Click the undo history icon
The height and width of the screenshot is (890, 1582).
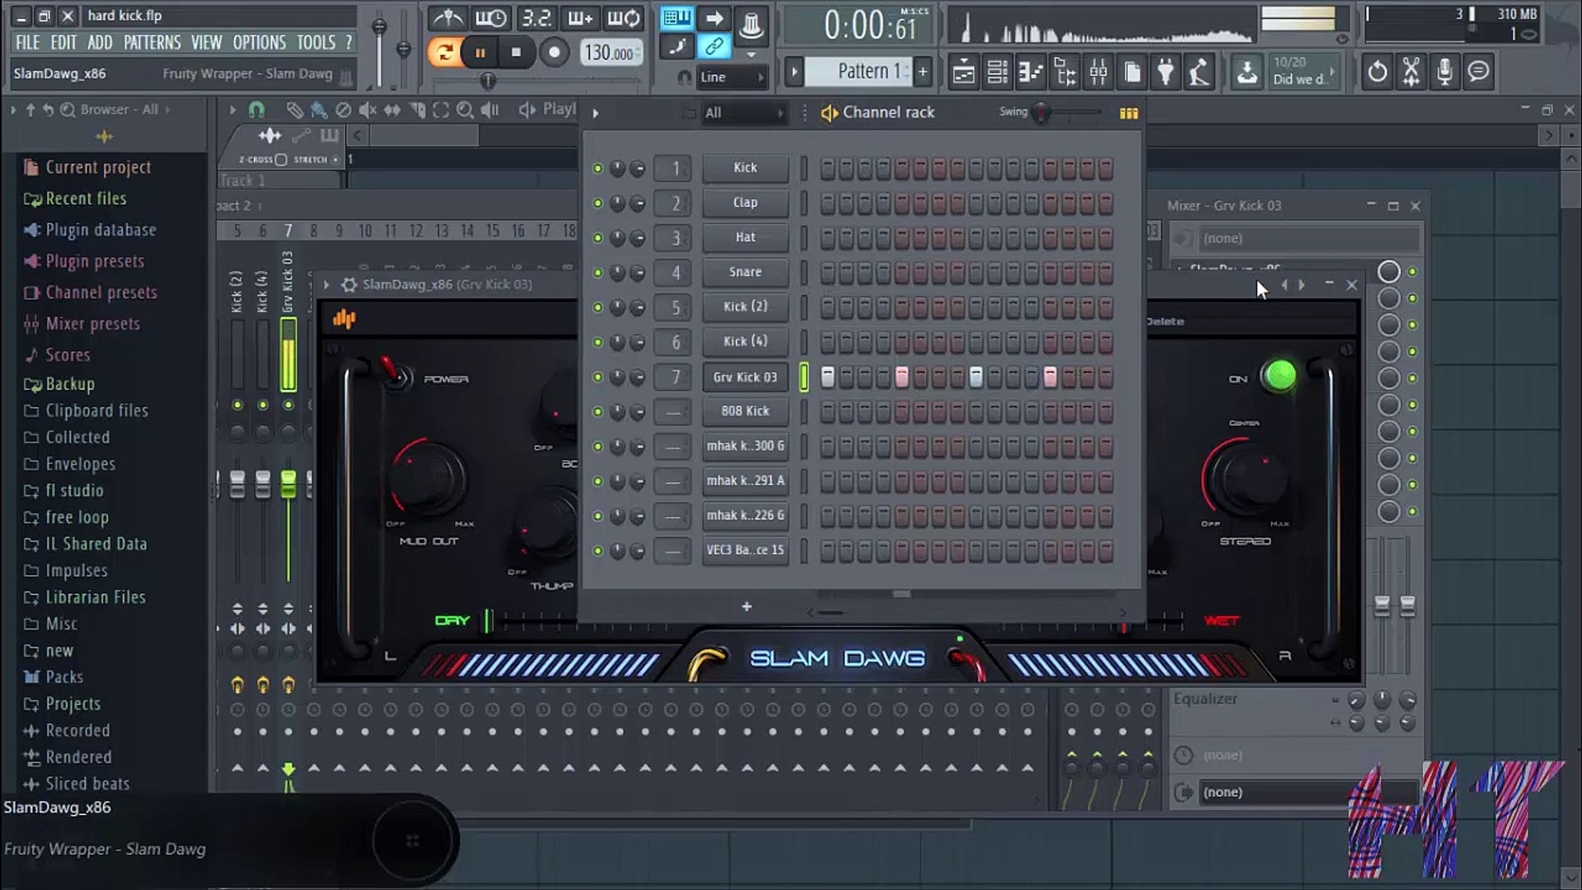1377,73
